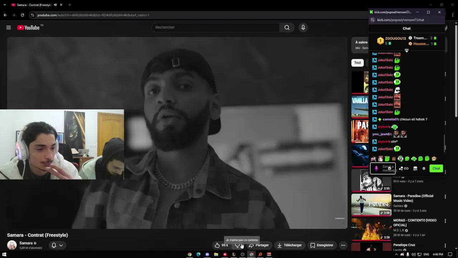This screenshot has height=258, width=458.
Task: Open the volume control in system tray
Action: tap(414, 254)
